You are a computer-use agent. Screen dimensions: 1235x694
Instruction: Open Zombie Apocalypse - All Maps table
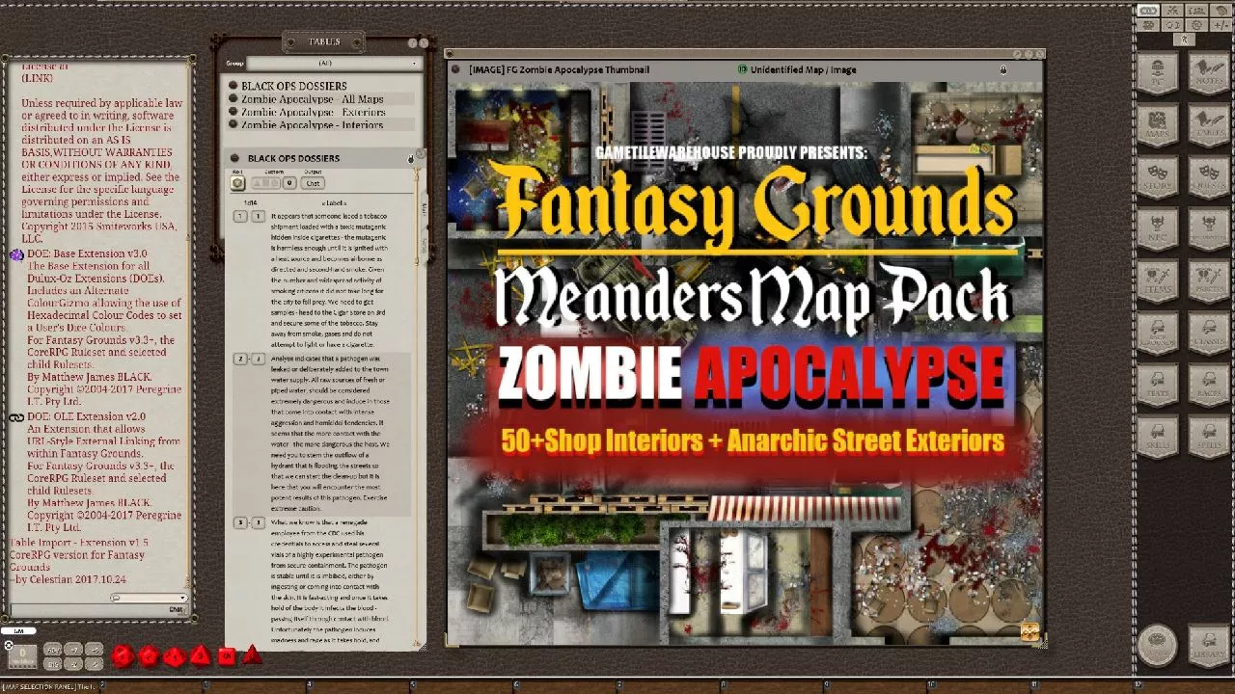(x=312, y=99)
